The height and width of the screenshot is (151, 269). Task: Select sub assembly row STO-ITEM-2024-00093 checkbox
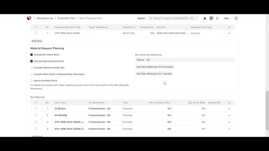point(36,33)
